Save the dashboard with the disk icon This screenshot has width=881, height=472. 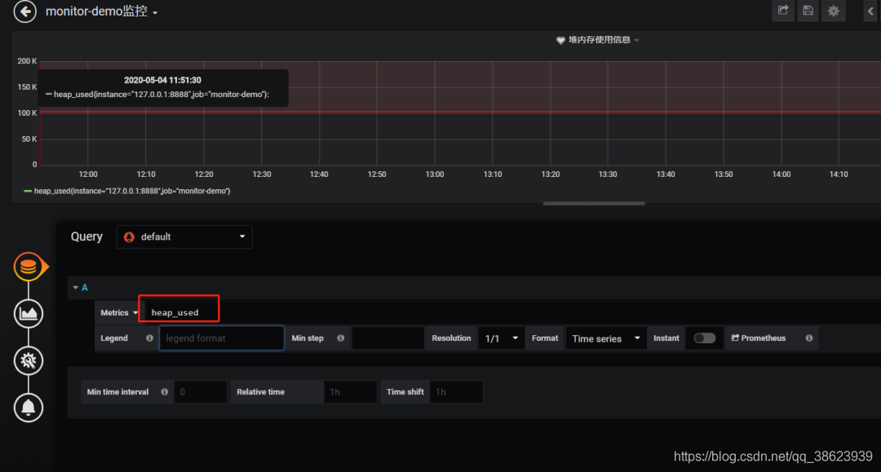point(808,10)
